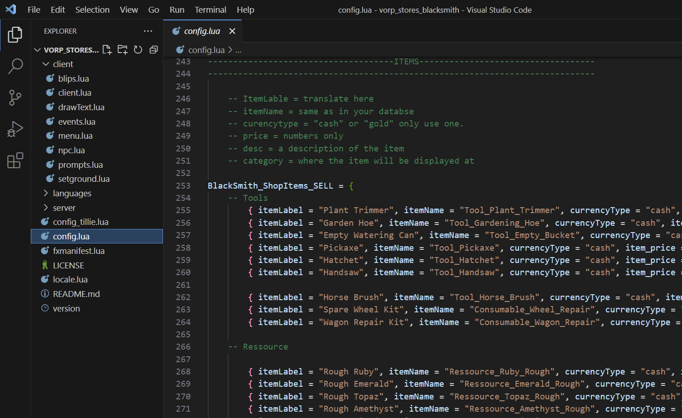
Task: Open the Terminal menu
Action: click(x=211, y=10)
